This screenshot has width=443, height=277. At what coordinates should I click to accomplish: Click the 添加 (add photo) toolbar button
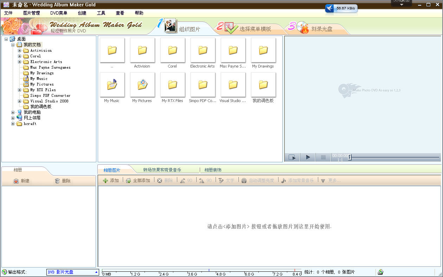(111, 181)
